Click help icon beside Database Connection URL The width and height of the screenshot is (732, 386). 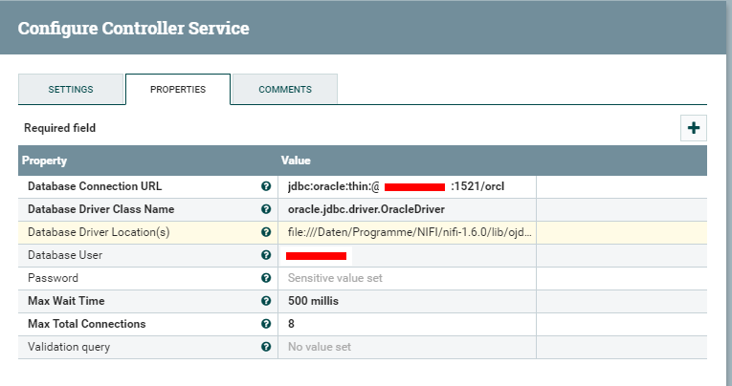[x=266, y=186]
